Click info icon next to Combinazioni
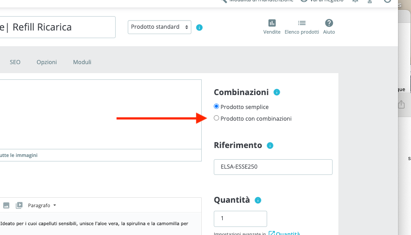The height and width of the screenshot is (235, 411). point(277,92)
